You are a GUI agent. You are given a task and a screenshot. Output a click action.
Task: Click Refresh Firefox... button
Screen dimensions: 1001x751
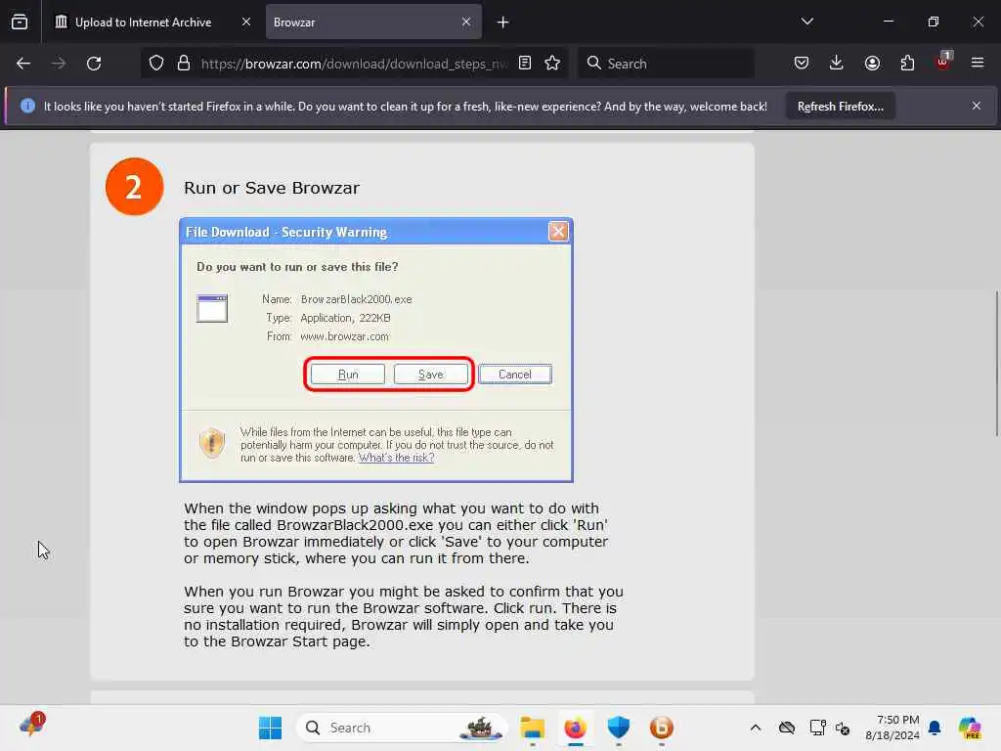[840, 107]
